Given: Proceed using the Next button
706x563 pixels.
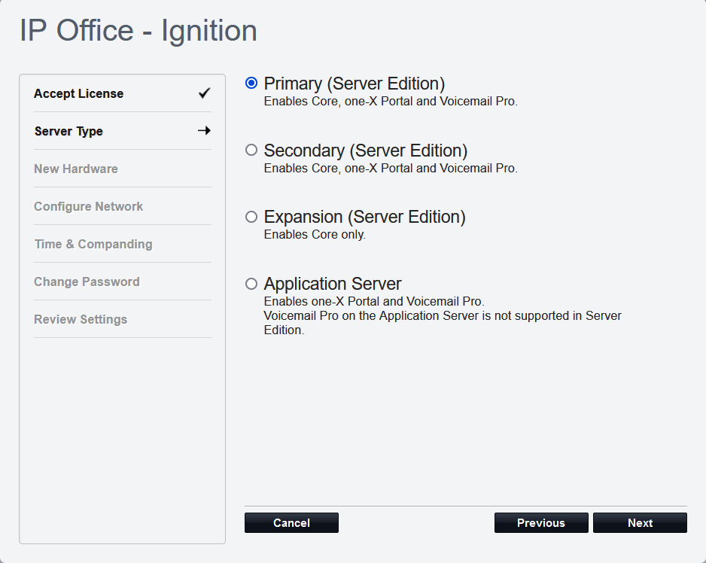Looking at the screenshot, I should click(640, 523).
